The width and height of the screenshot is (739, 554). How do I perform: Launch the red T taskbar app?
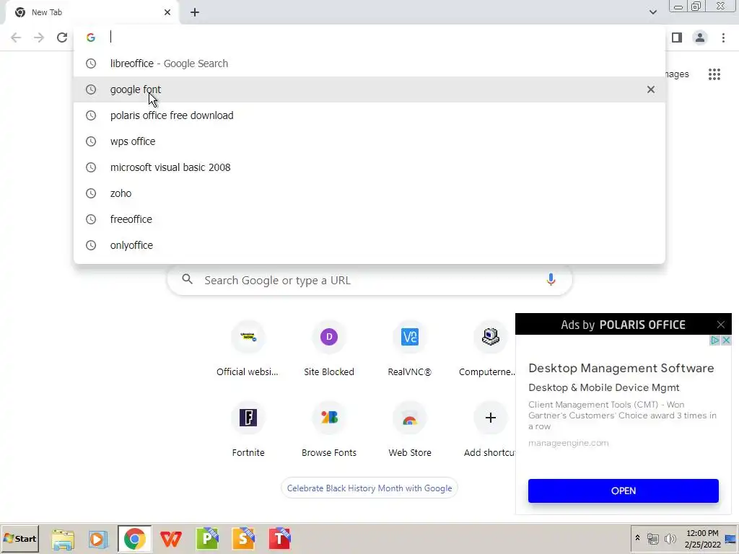pyautogui.click(x=280, y=538)
